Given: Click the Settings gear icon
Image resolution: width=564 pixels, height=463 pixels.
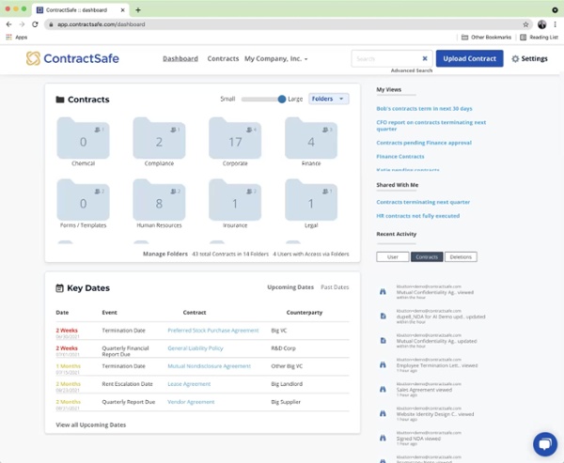Looking at the screenshot, I should [515, 58].
